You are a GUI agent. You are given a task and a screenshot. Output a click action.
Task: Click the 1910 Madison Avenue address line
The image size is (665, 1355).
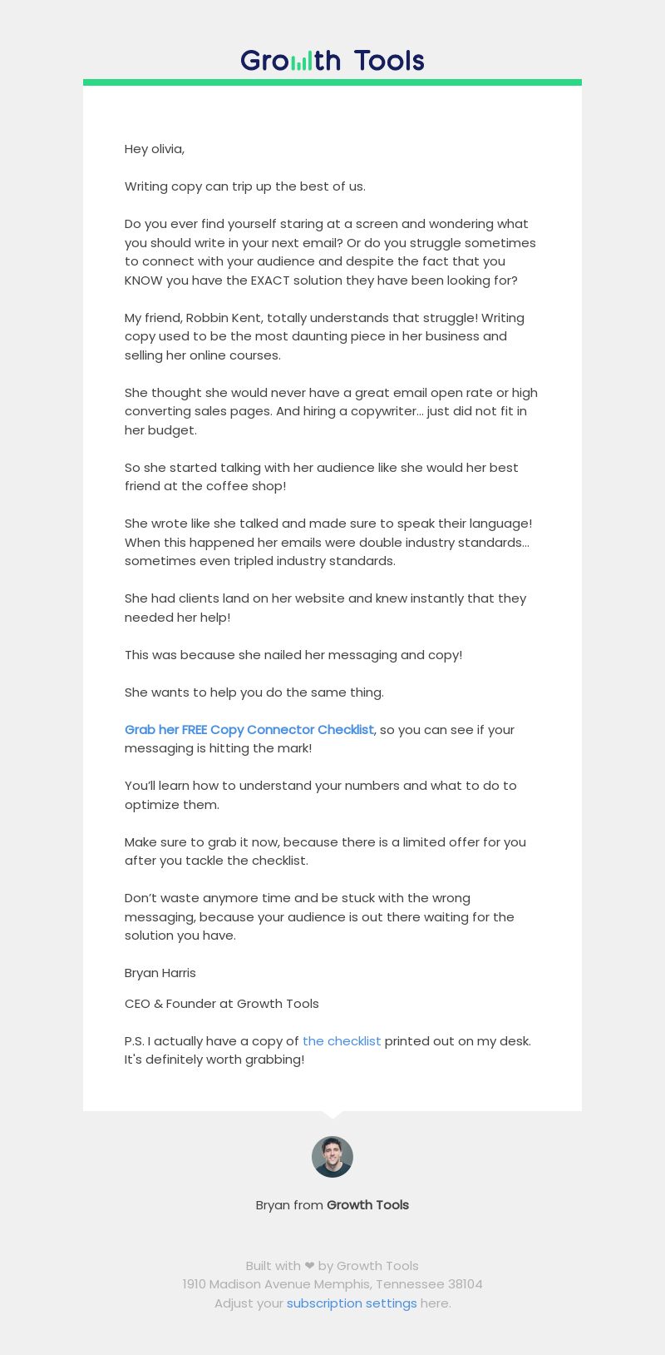(x=332, y=1284)
